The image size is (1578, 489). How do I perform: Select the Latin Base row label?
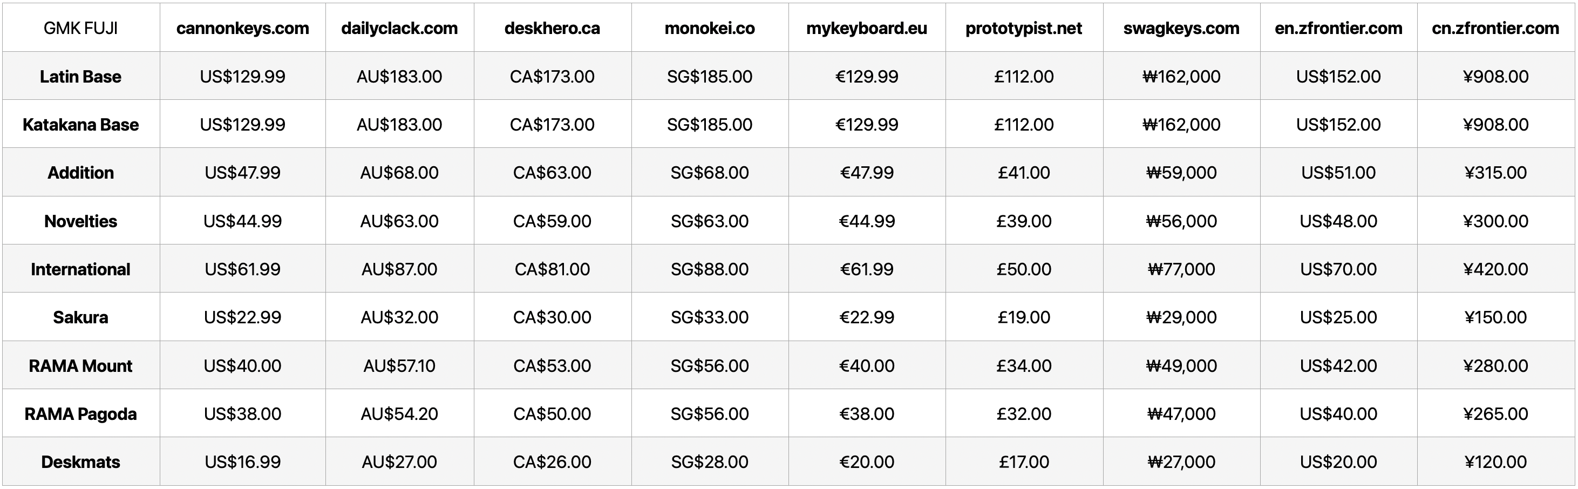pos(81,77)
